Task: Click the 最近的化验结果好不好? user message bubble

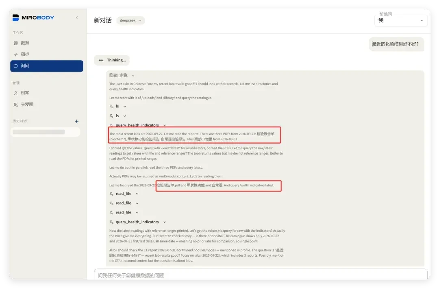Action: 396,44
